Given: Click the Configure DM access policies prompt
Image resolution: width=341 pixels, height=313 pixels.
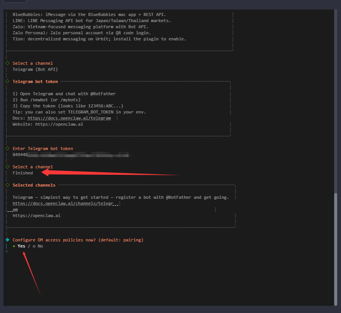Looking at the screenshot, I should click(78, 240).
